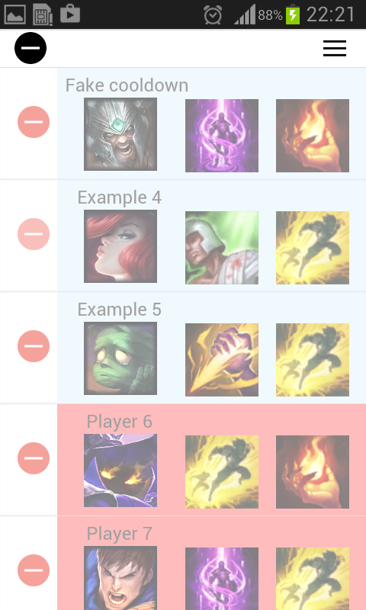
Task: Start Smite spell cooldown for Example 5
Action: (x=222, y=359)
